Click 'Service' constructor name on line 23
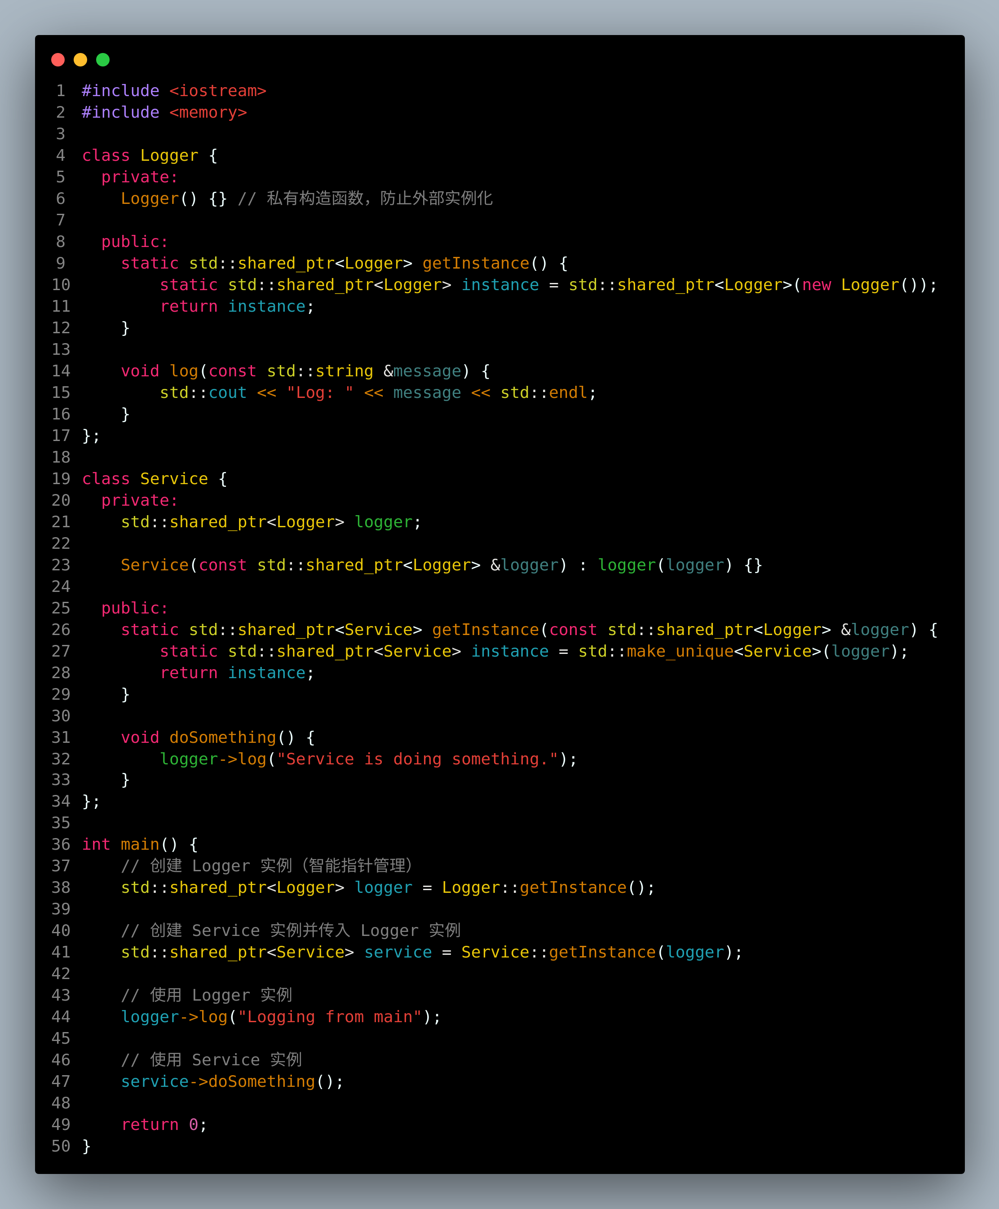 pos(154,565)
